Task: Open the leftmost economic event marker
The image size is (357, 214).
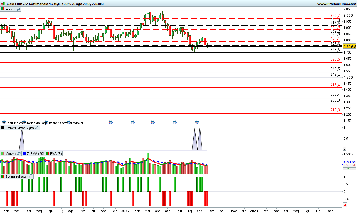Action: point(3,122)
